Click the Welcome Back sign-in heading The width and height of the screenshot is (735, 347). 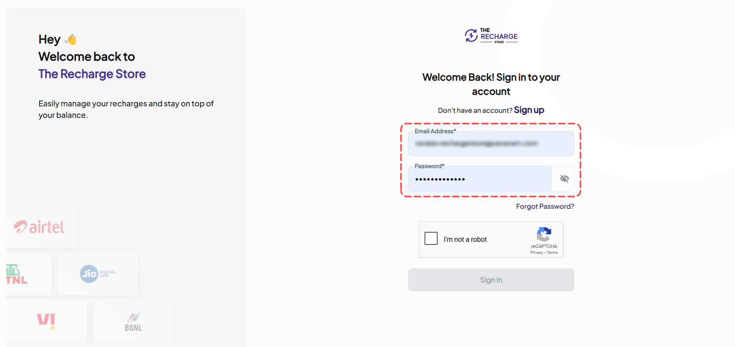[x=491, y=84]
